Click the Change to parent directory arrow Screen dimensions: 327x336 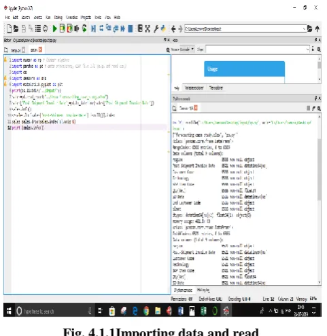coord(317,29)
